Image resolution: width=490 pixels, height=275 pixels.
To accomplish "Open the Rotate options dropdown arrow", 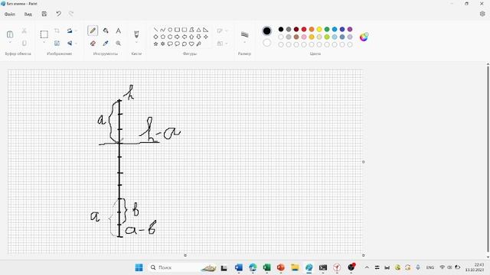I will point(76,31).
